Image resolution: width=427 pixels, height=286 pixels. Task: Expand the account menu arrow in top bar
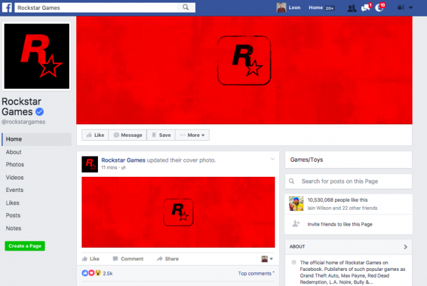coord(411,8)
